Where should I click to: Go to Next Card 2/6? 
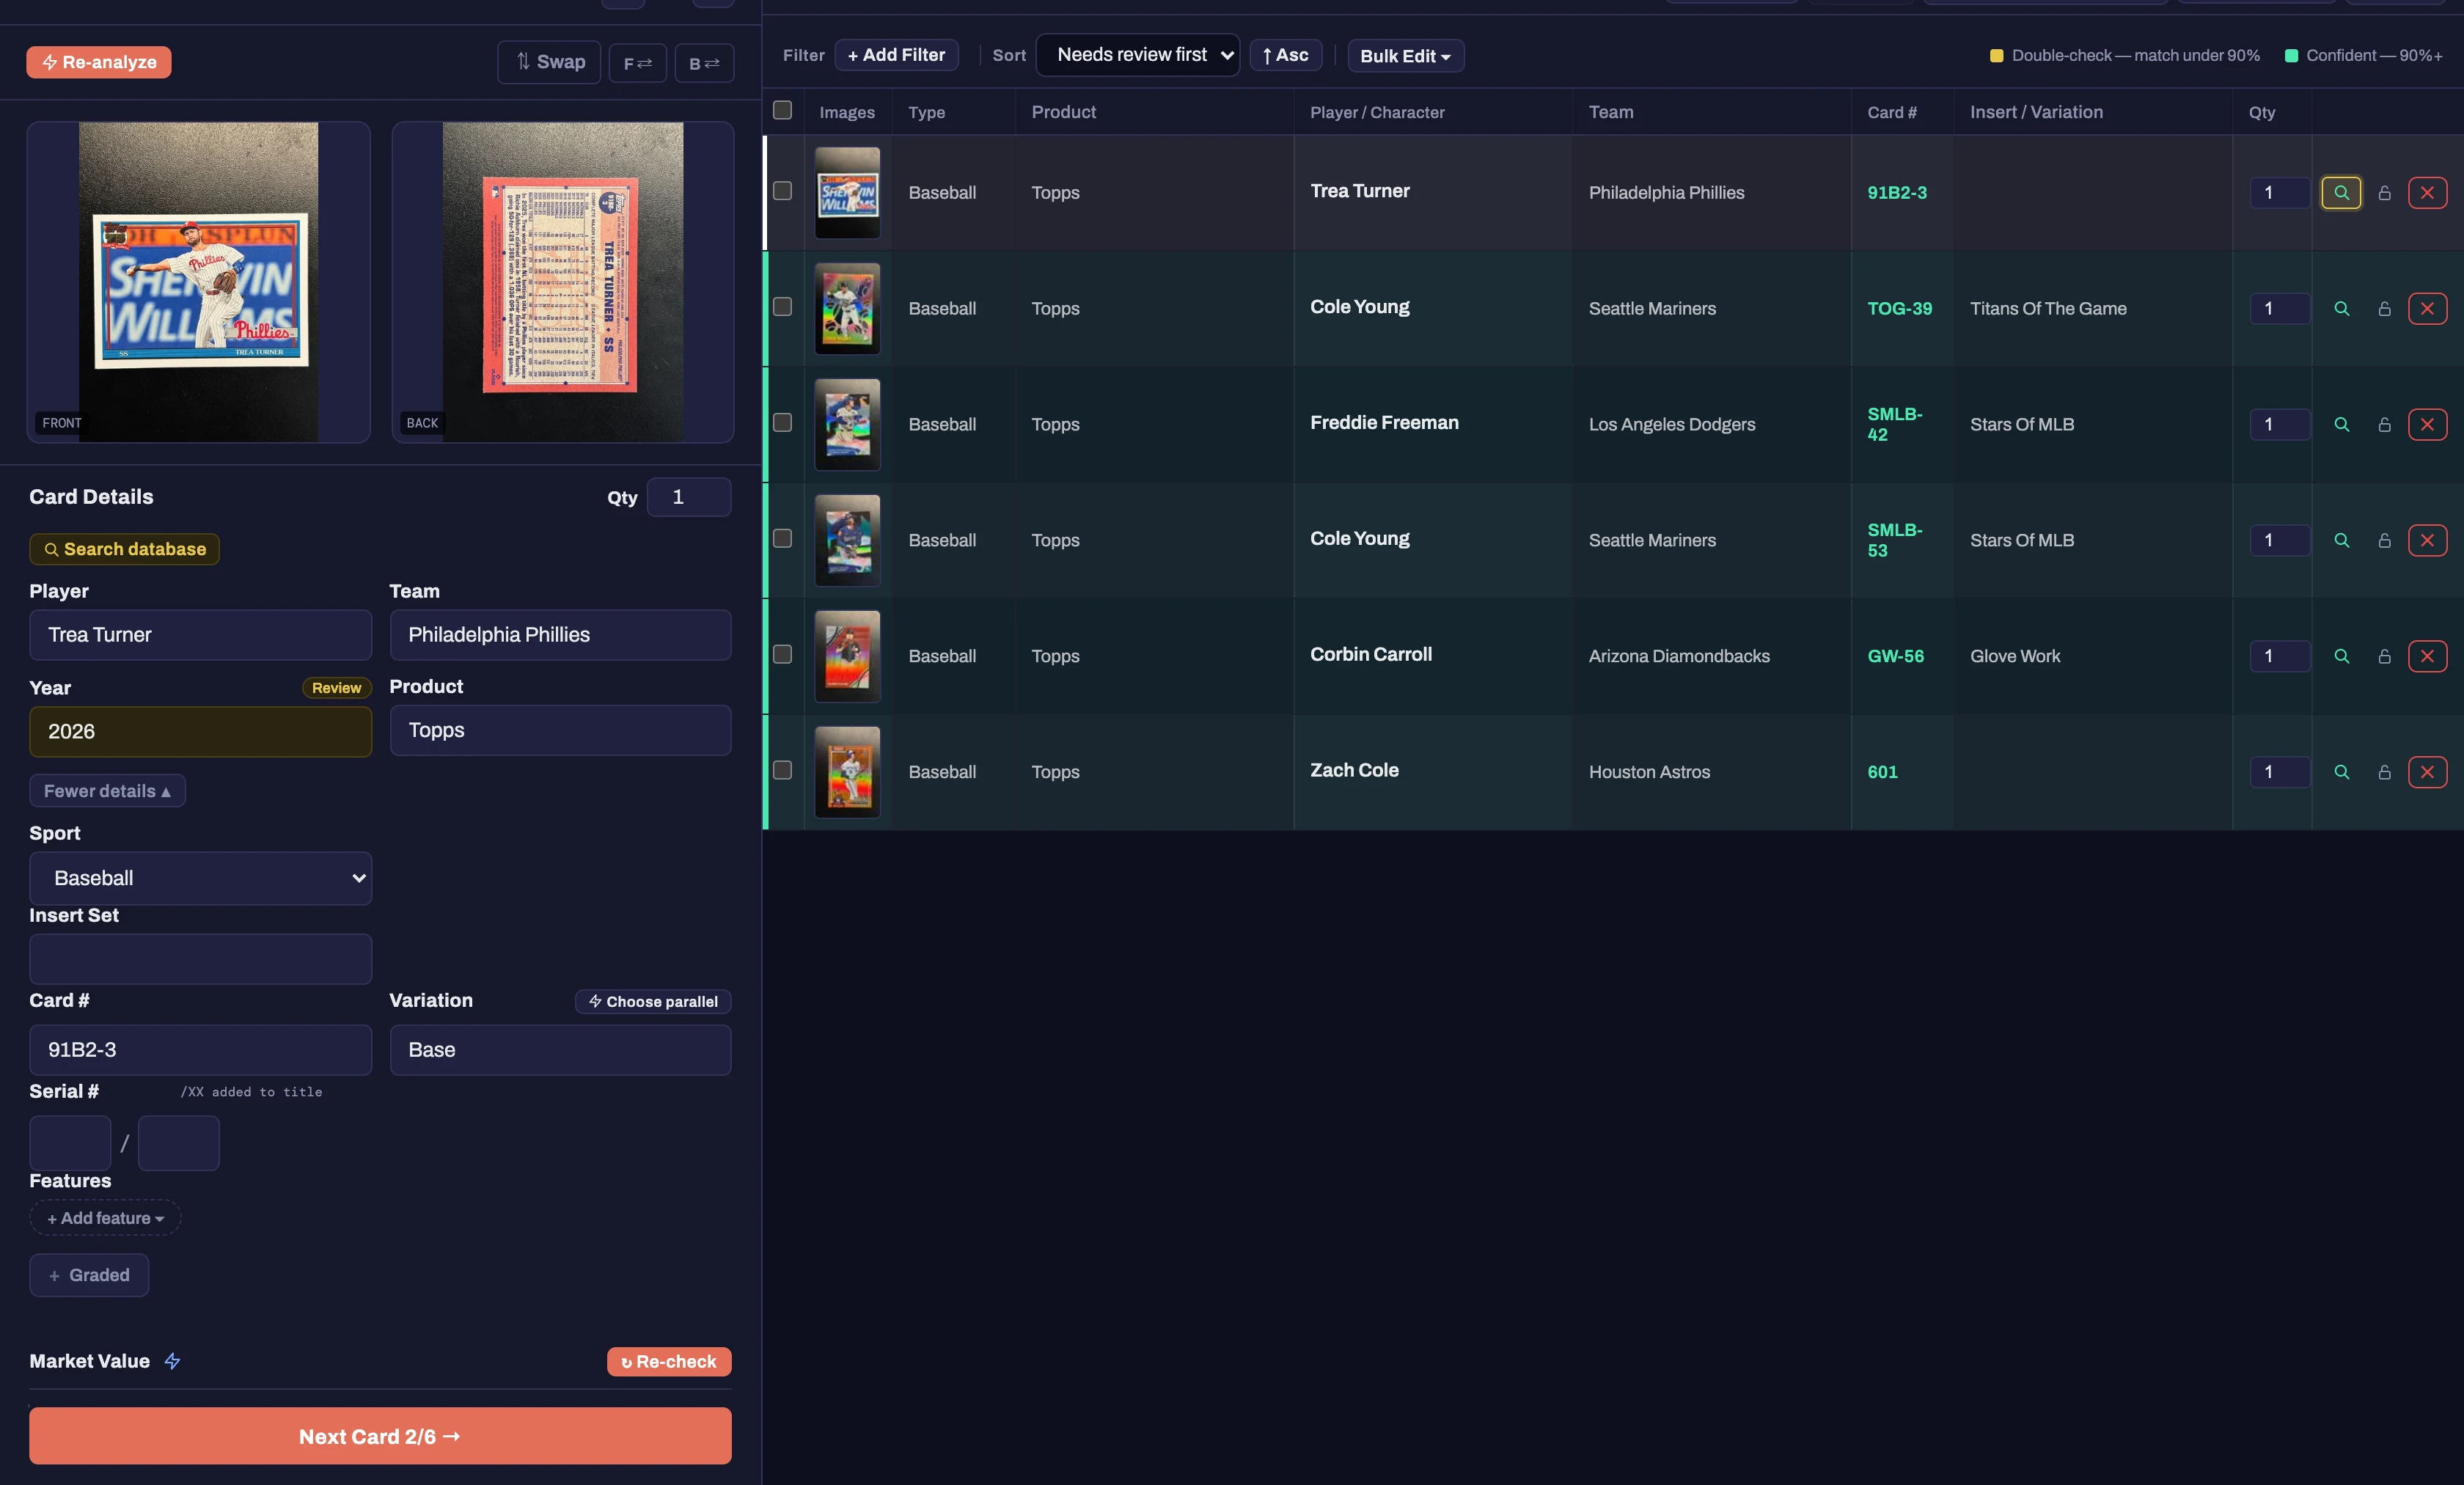pyautogui.click(x=380, y=1436)
